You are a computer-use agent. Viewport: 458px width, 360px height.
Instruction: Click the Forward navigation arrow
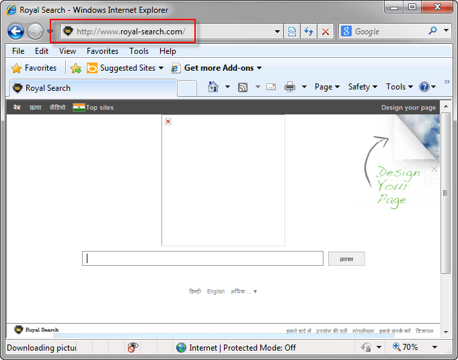coord(35,31)
